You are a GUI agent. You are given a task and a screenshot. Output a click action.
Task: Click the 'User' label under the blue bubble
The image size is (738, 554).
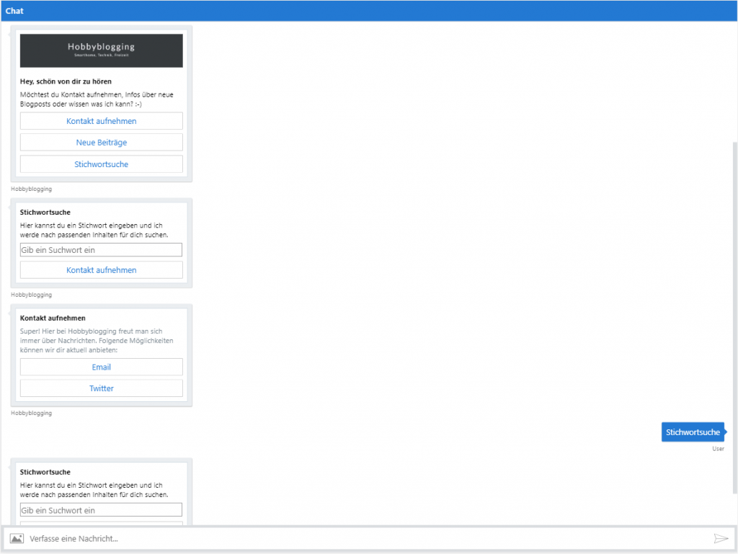coord(718,448)
